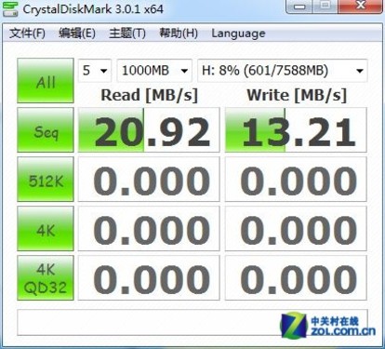This screenshot has height=349, width=385.
Task: Start the 512K benchmark test
Action: (x=46, y=179)
